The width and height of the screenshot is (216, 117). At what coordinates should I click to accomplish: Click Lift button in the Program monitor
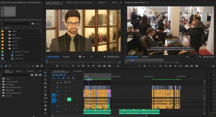[187, 66]
